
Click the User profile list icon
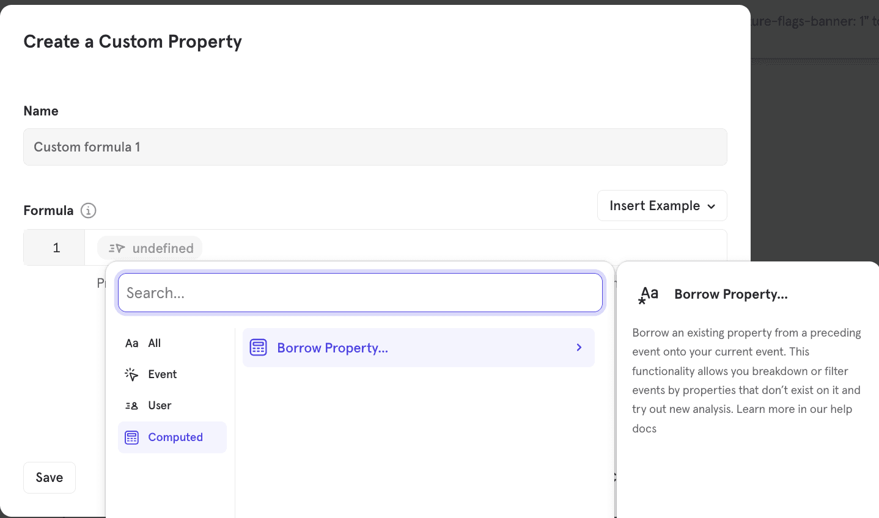(131, 406)
